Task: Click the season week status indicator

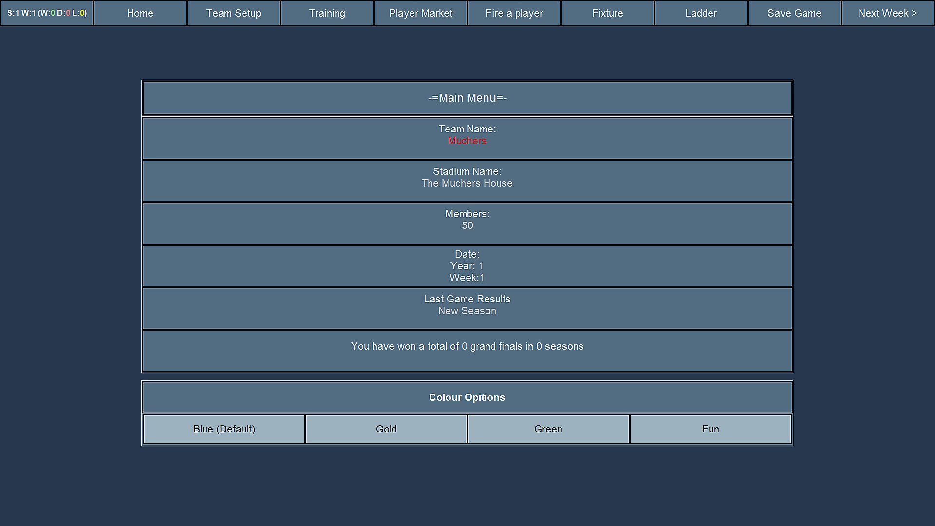Action: [47, 13]
